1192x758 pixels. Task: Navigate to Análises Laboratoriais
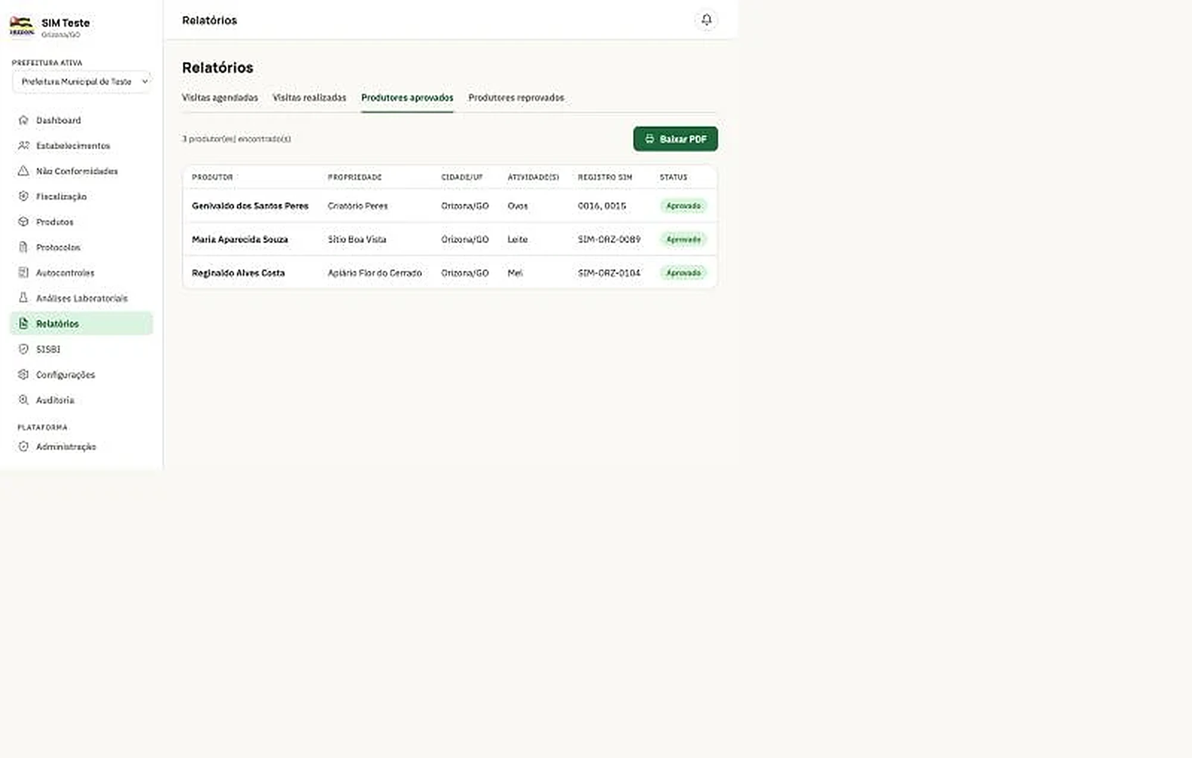(82, 298)
